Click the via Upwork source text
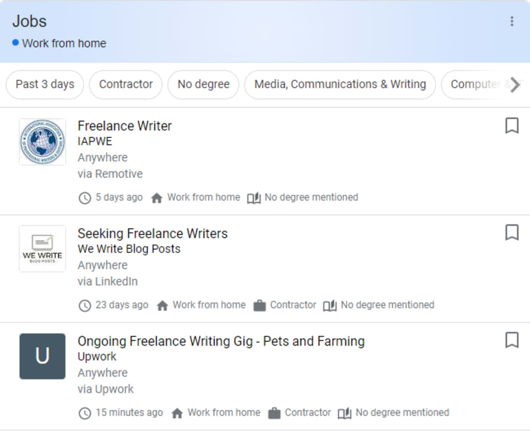530x433 pixels. coord(106,389)
